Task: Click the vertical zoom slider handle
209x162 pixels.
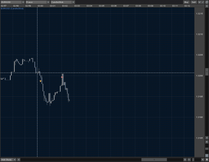Action: [x=207, y=149]
